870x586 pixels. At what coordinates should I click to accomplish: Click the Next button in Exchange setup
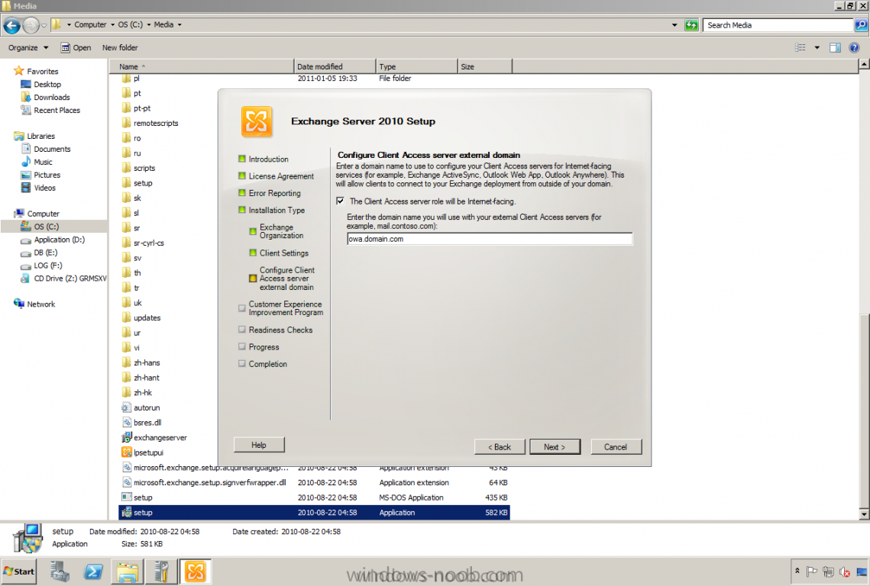pos(555,447)
